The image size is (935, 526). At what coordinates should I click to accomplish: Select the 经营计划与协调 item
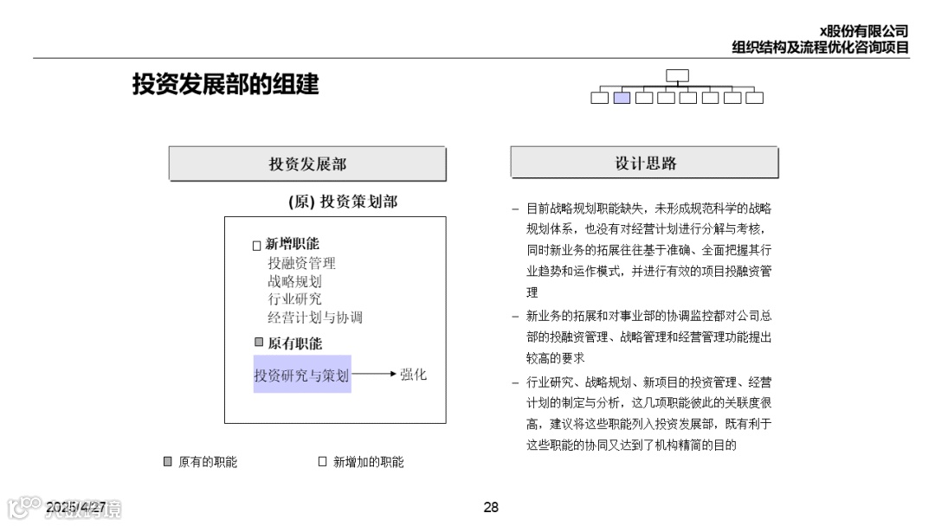pos(315,318)
